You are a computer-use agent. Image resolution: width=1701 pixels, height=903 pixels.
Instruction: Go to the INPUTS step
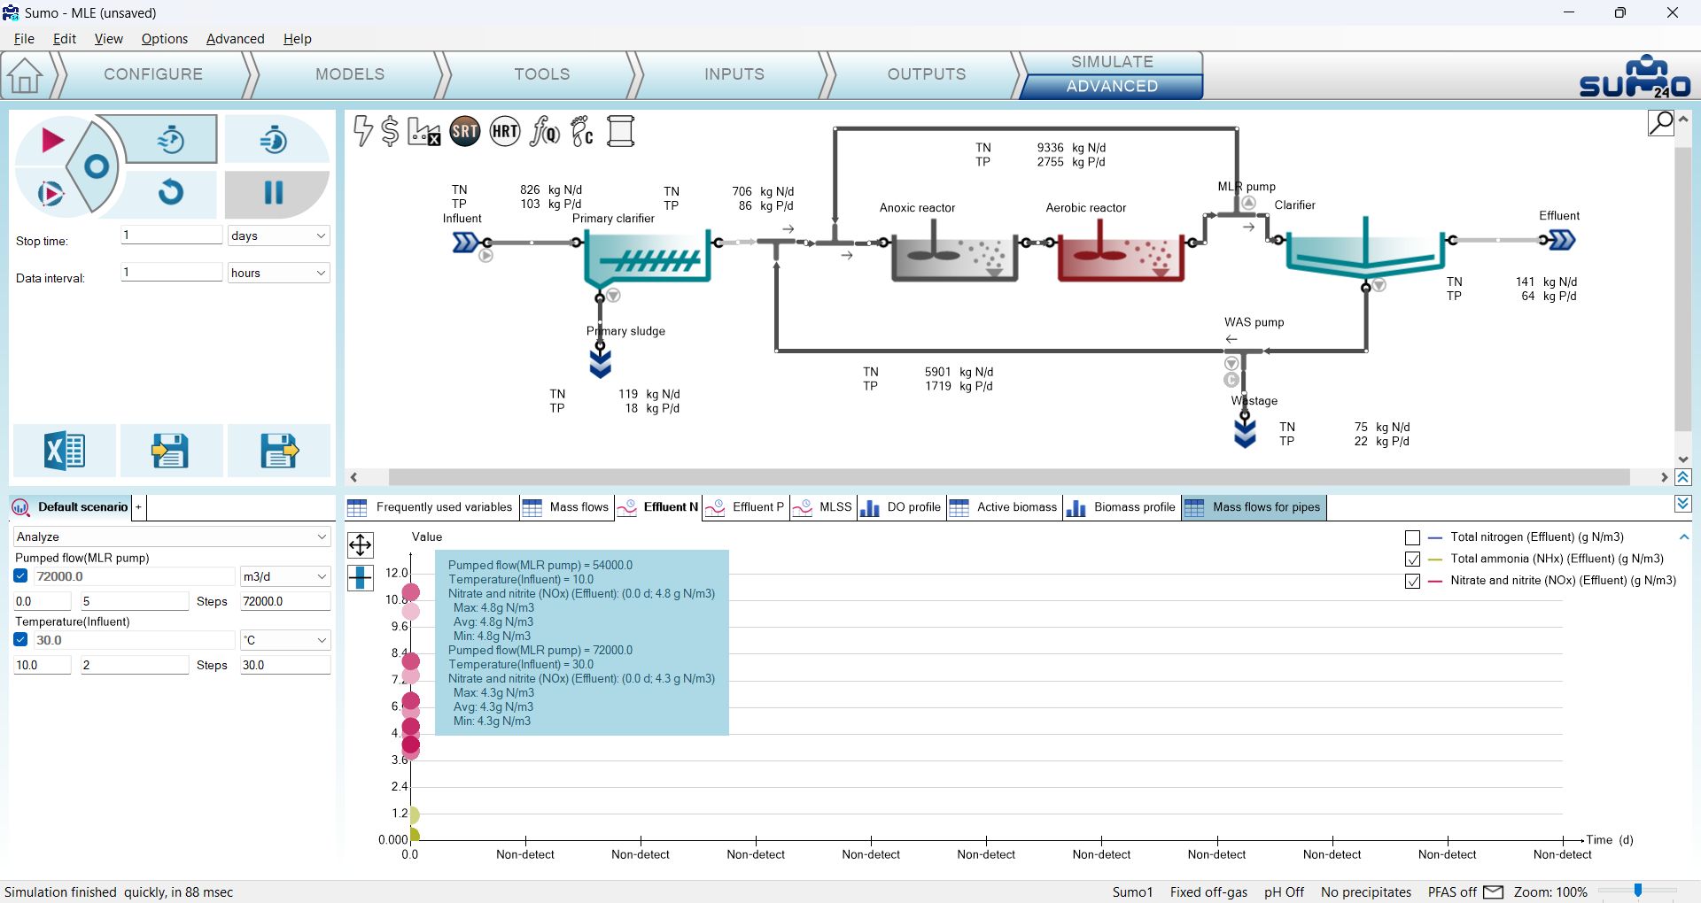click(x=734, y=74)
